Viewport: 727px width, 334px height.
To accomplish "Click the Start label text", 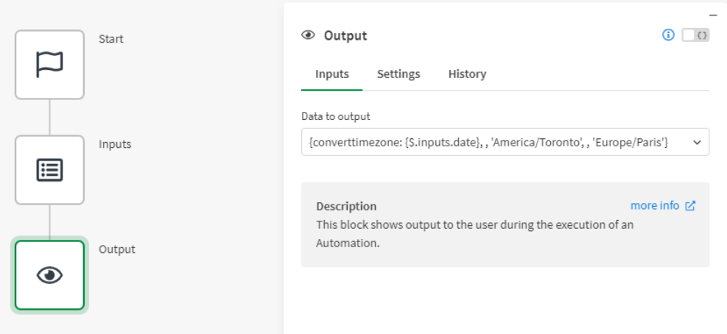I will coord(111,39).
